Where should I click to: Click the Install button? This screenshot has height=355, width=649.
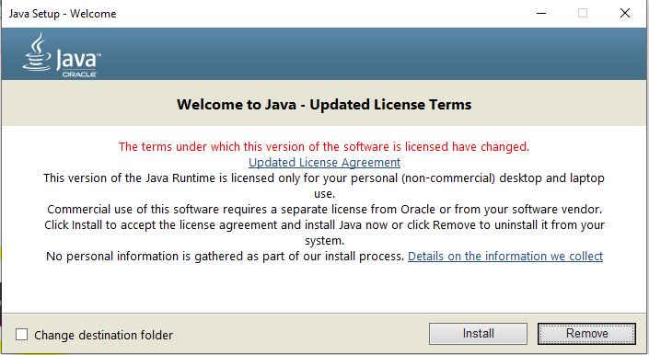pos(478,334)
